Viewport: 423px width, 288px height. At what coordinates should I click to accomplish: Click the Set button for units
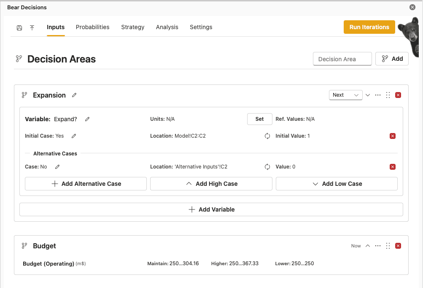pos(259,119)
